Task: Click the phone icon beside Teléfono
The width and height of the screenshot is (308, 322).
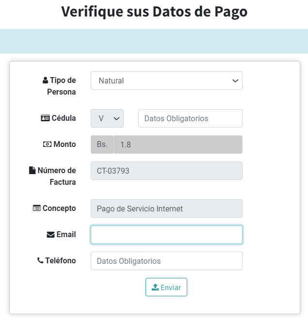Action: (40, 260)
